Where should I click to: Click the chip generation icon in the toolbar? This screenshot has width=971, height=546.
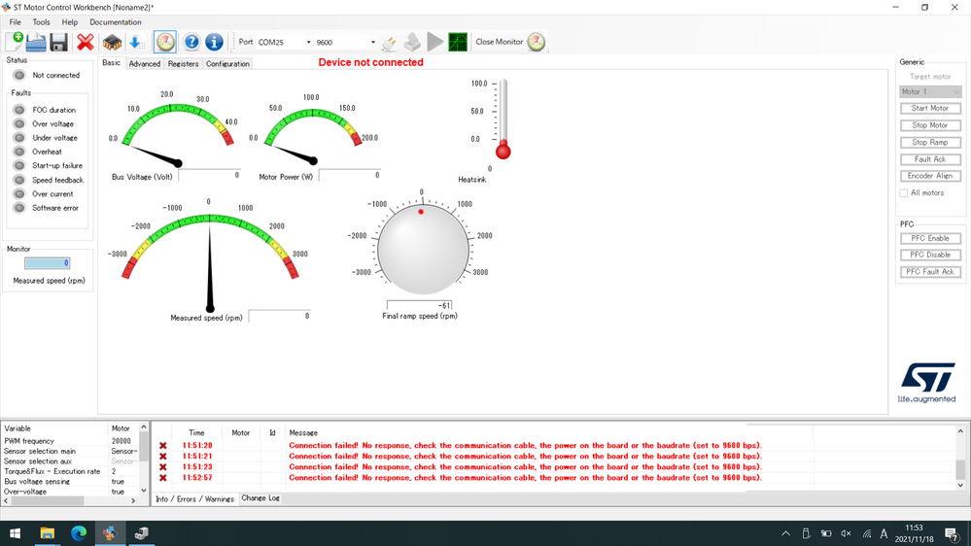coord(112,42)
